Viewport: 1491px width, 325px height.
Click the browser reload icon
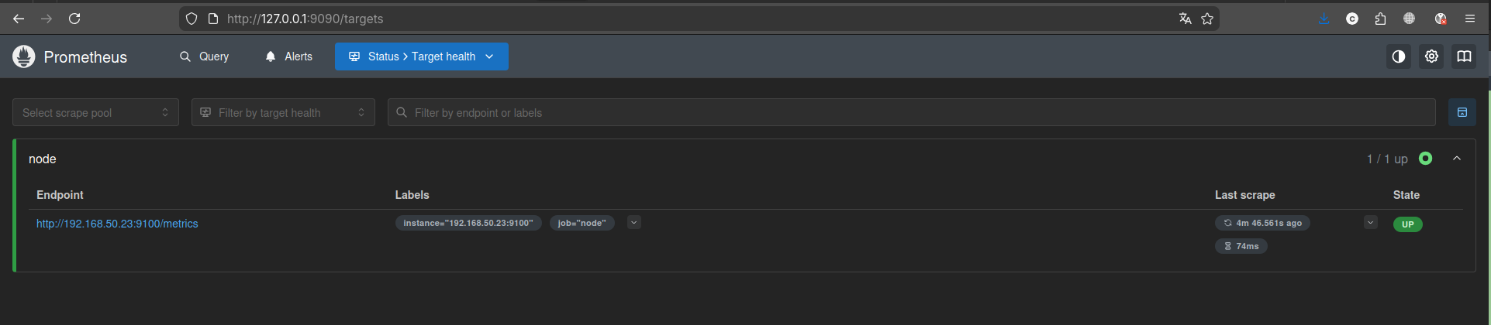point(74,19)
